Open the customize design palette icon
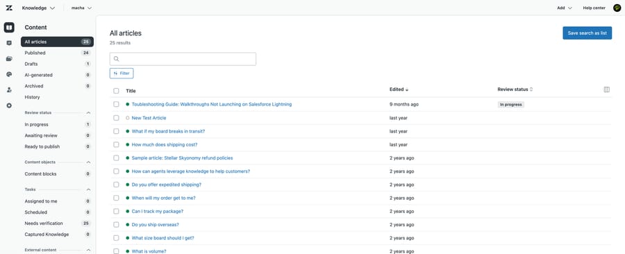The height and width of the screenshot is (254, 625). pos(9,74)
